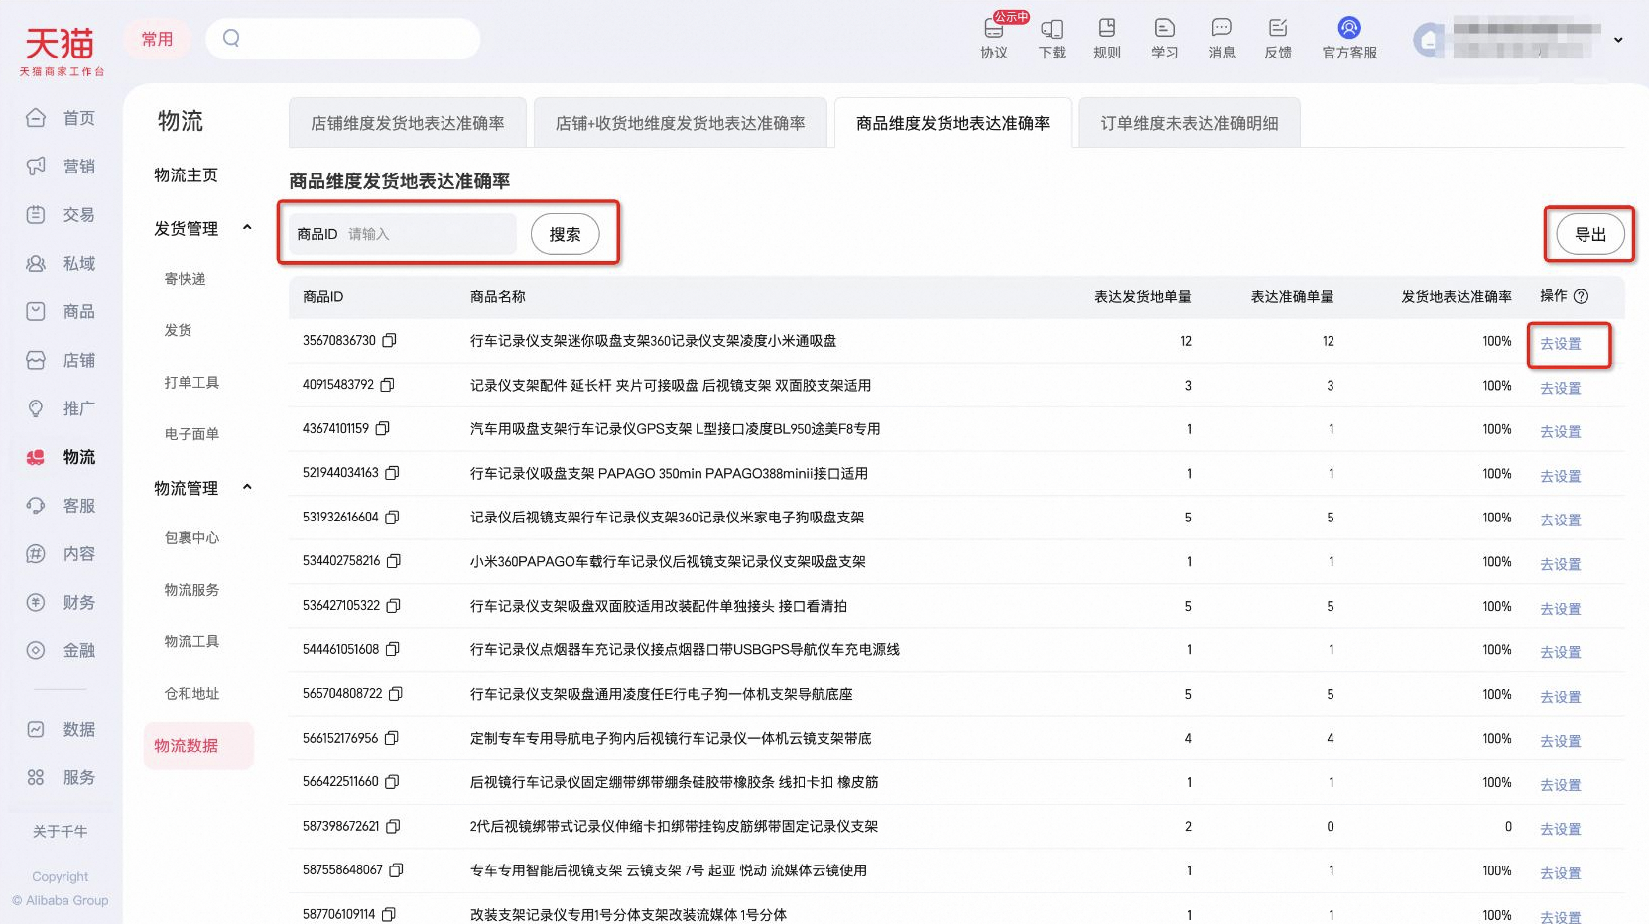The height and width of the screenshot is (924, 1649).
Task: Click the 导出 export button
Action: (x=1590, y=234)
